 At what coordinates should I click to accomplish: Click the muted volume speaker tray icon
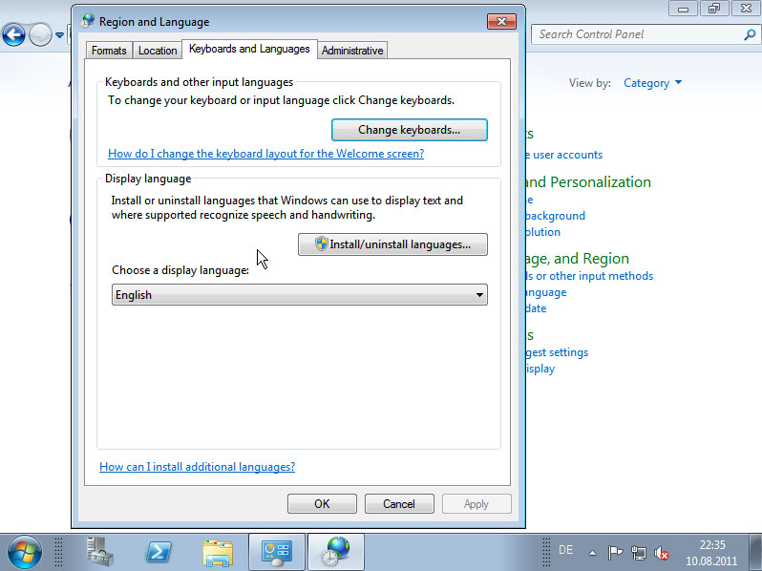[x=662, y=552]
